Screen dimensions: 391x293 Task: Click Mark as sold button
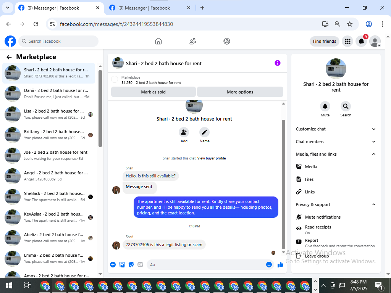coord(153,92)
